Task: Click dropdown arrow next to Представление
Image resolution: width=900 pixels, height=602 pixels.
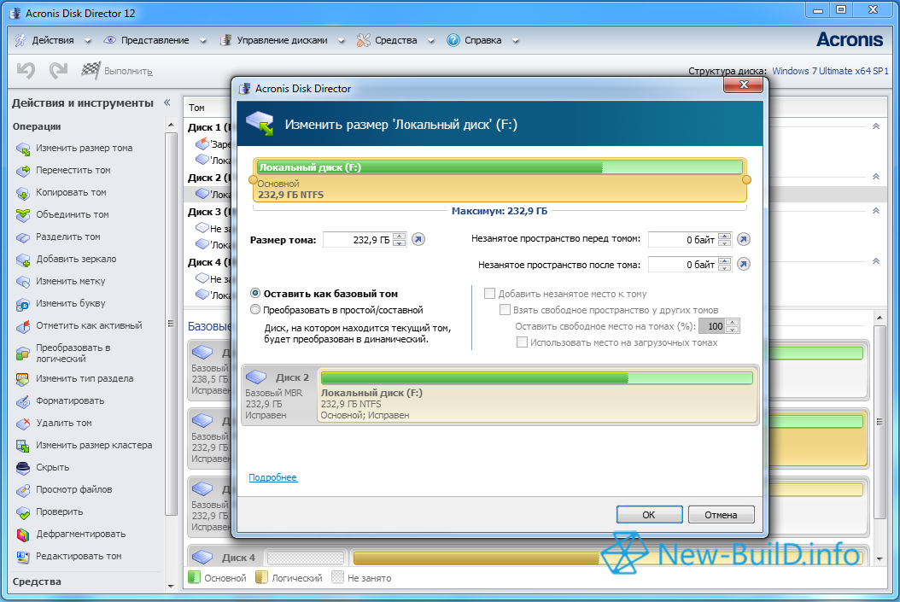Action: [x=202, y=41]
